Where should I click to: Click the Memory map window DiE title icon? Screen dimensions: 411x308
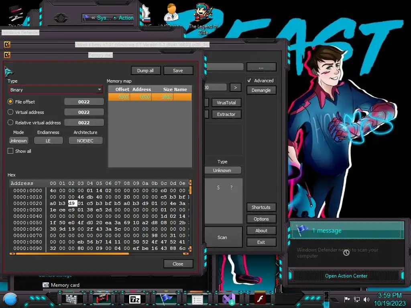coord(7,55)
